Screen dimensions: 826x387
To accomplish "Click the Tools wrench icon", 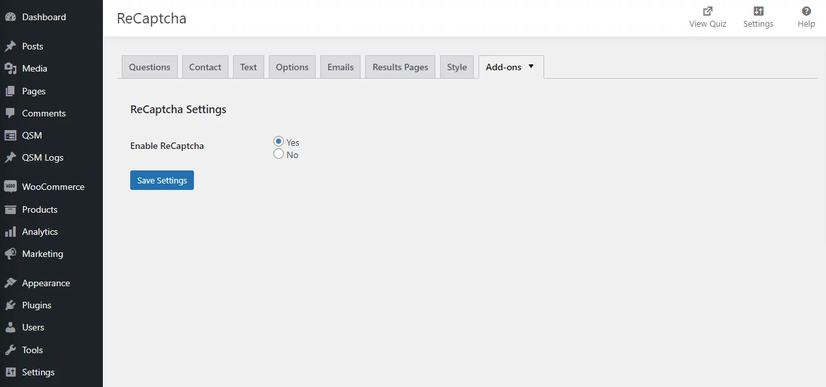I will pyautogui.click(x=10, y=350).
